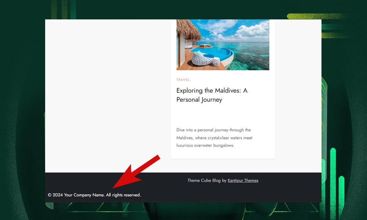This screenshot has width=367, height=220.
Task: Click the 'Theme Cube Blog by' text
Action: [207, 180]
